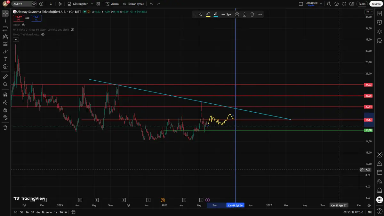Image resolution: width=384 pixels, height=216 pixels.
Task: Open the calendar panel on right sidebar
Action: (x=380, y=172)
